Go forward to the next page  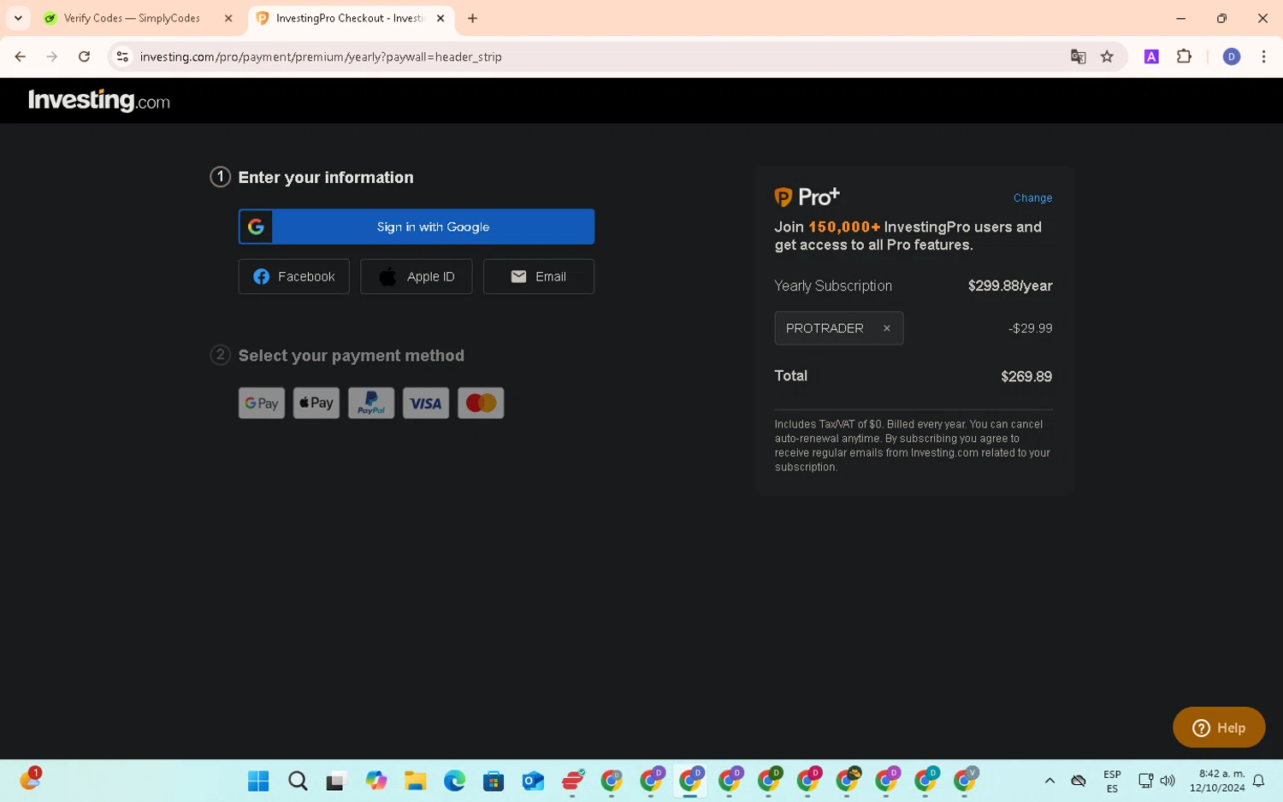(x=52, y=56)
